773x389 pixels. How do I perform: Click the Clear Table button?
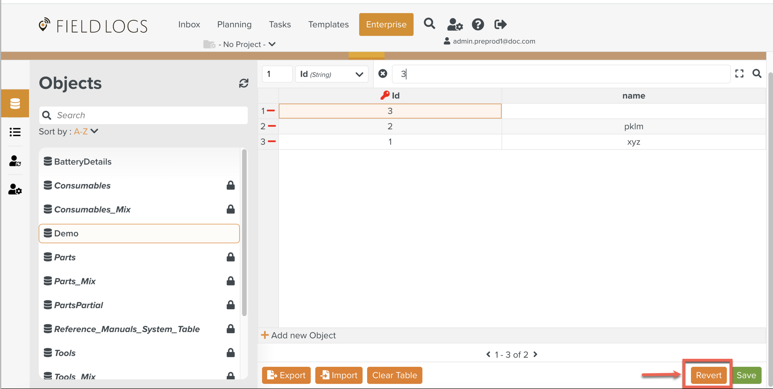click(394, 375)
